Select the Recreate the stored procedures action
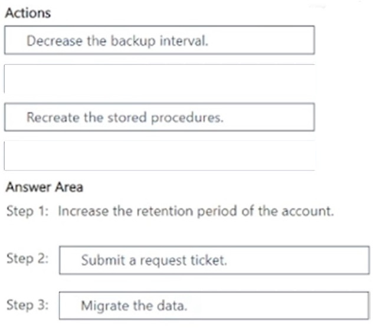The height and width of the screenshot is (334, 380). click(159, 117)
